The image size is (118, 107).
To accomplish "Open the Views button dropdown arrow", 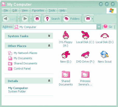I will [93, 19].
